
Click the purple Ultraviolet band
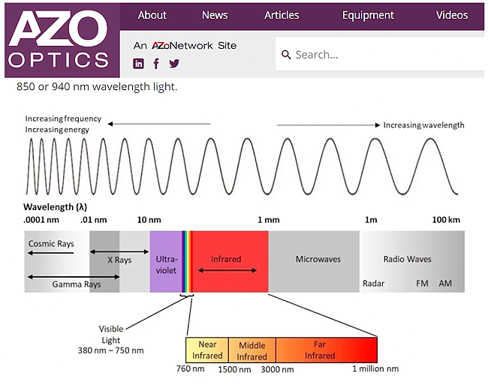[x=166, y=260]
